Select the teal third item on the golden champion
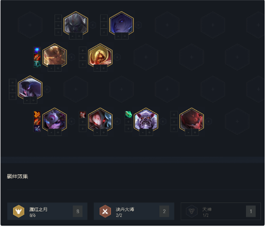This screenshot has width=266, height=228. click(37, 64)
